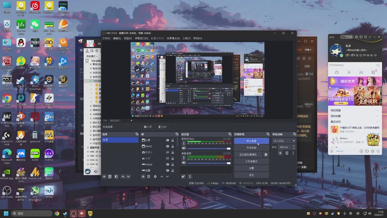387x218 pixels.
Task: Mute the 麦克风/Aux speaker icon
Action: point(183,148)
